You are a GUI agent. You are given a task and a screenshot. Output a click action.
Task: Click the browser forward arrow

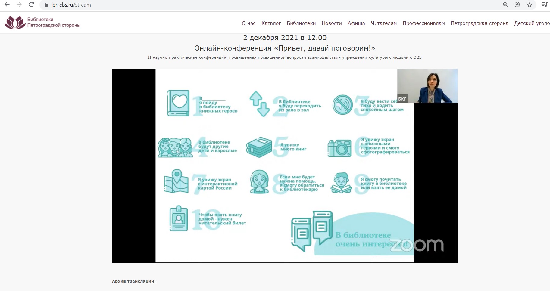(19, 5)
